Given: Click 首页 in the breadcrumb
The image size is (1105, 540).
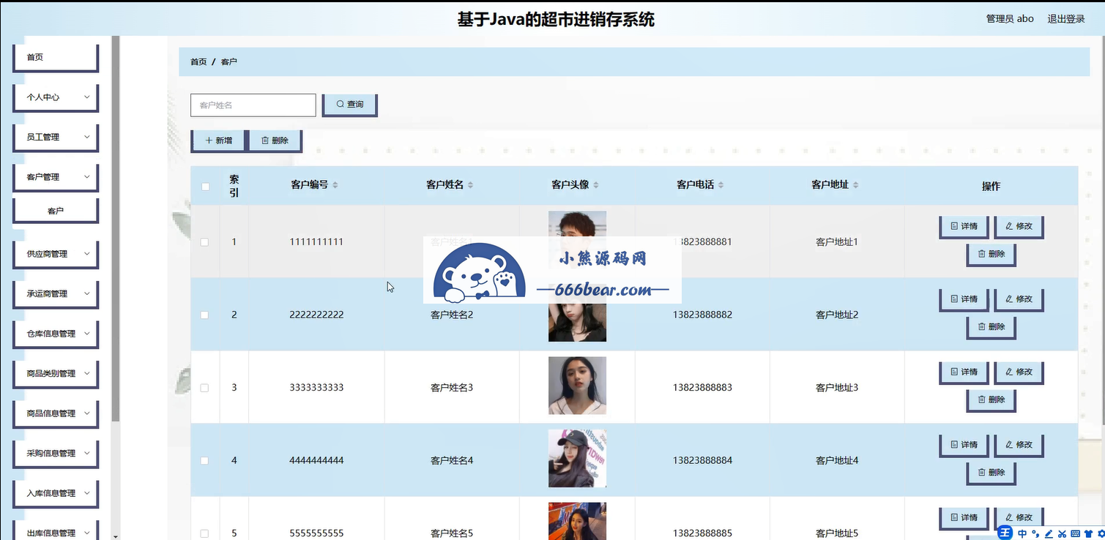Looking at the screenshot, I should point(198,62).
